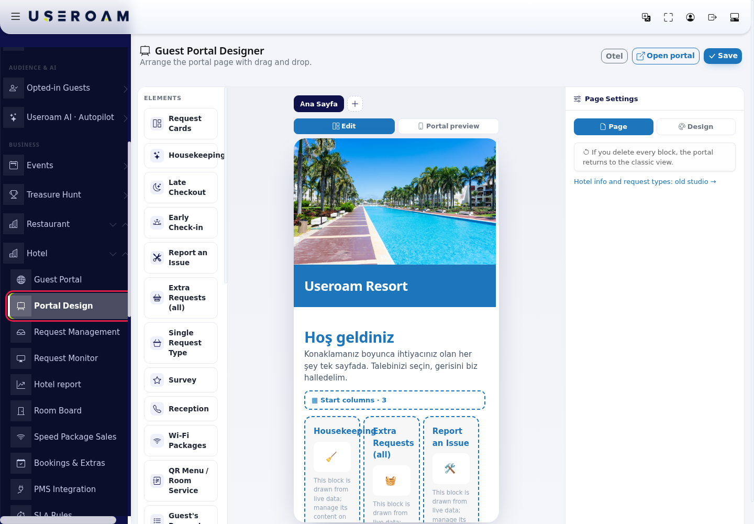The image size is (754, 524).
Task: Click the logout icon in the top bar
Action: coord(712,17)
